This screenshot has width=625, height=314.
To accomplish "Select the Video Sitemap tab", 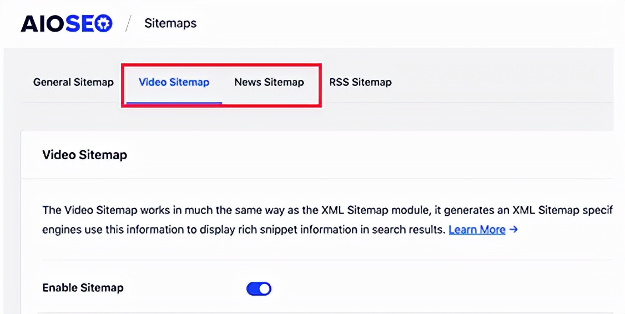I will point(174,82).
